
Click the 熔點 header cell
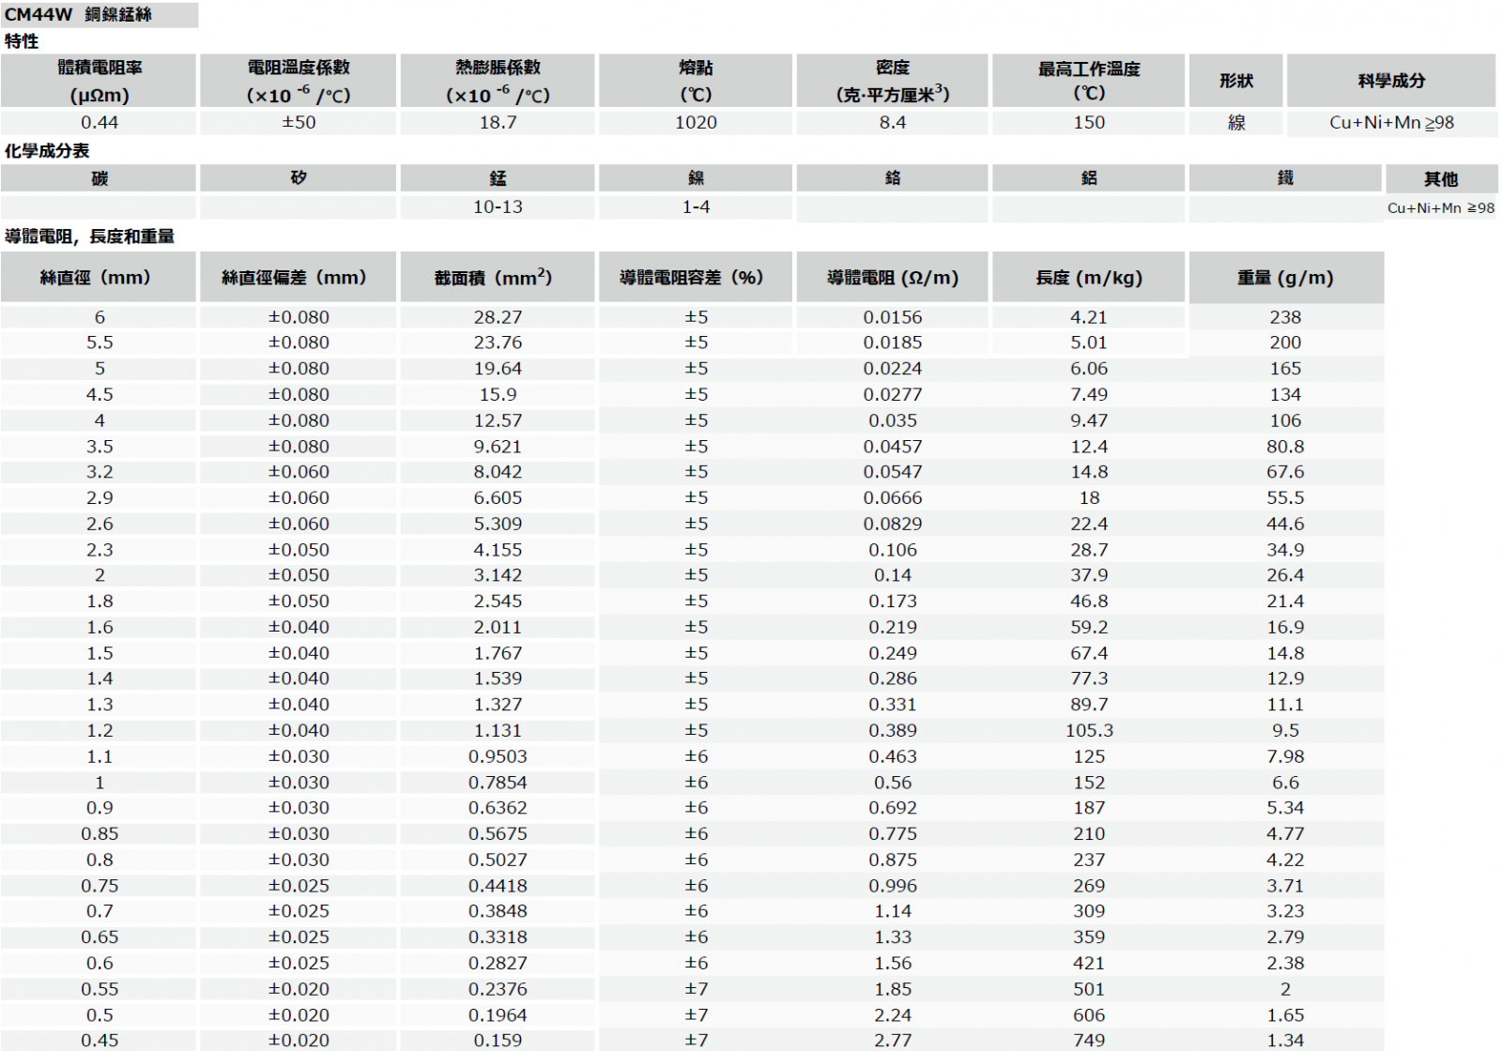click(x=696, y=81)
